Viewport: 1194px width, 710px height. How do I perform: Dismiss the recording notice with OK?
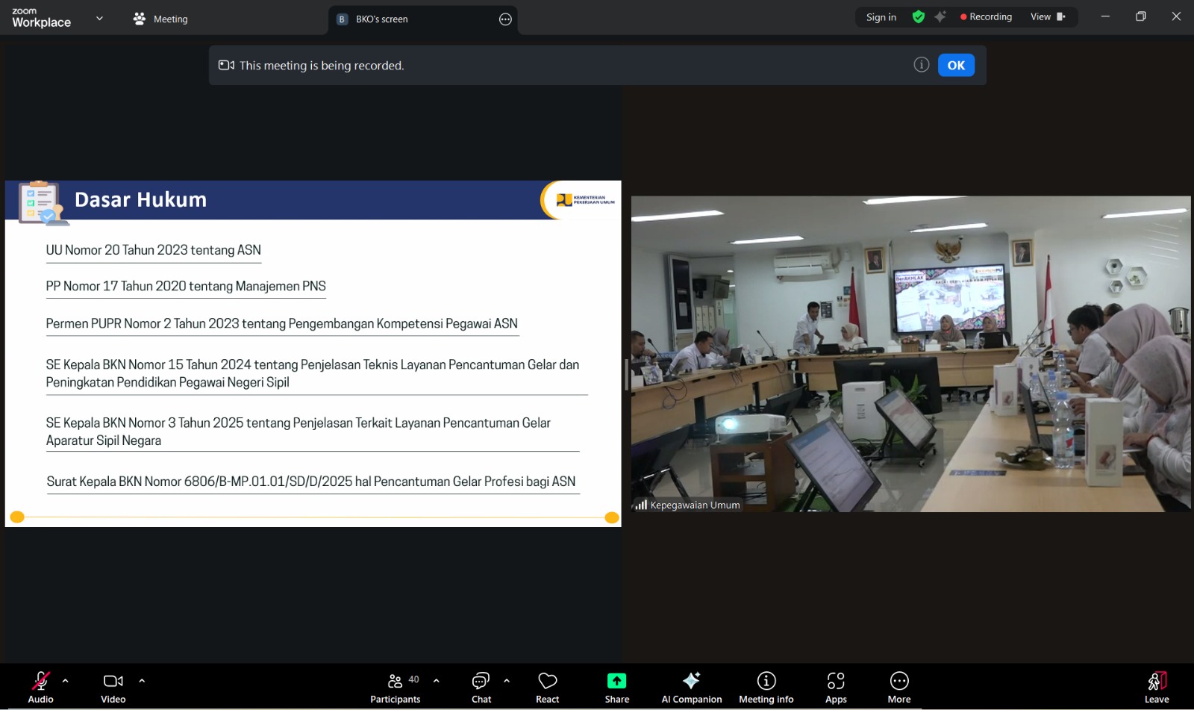pos(956,65)
